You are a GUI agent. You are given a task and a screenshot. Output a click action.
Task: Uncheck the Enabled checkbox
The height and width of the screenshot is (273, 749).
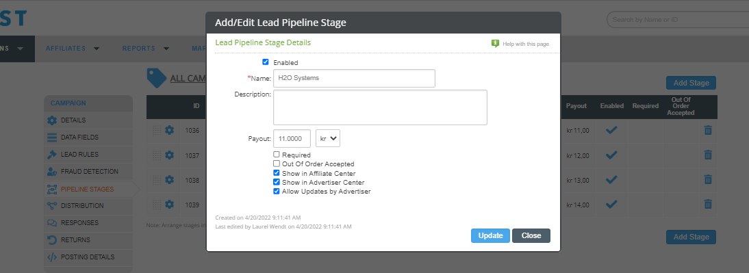click(266, 62)
